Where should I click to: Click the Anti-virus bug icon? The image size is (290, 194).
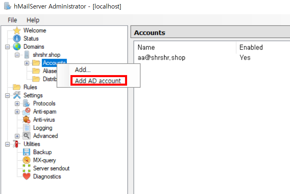coord(26,120)
